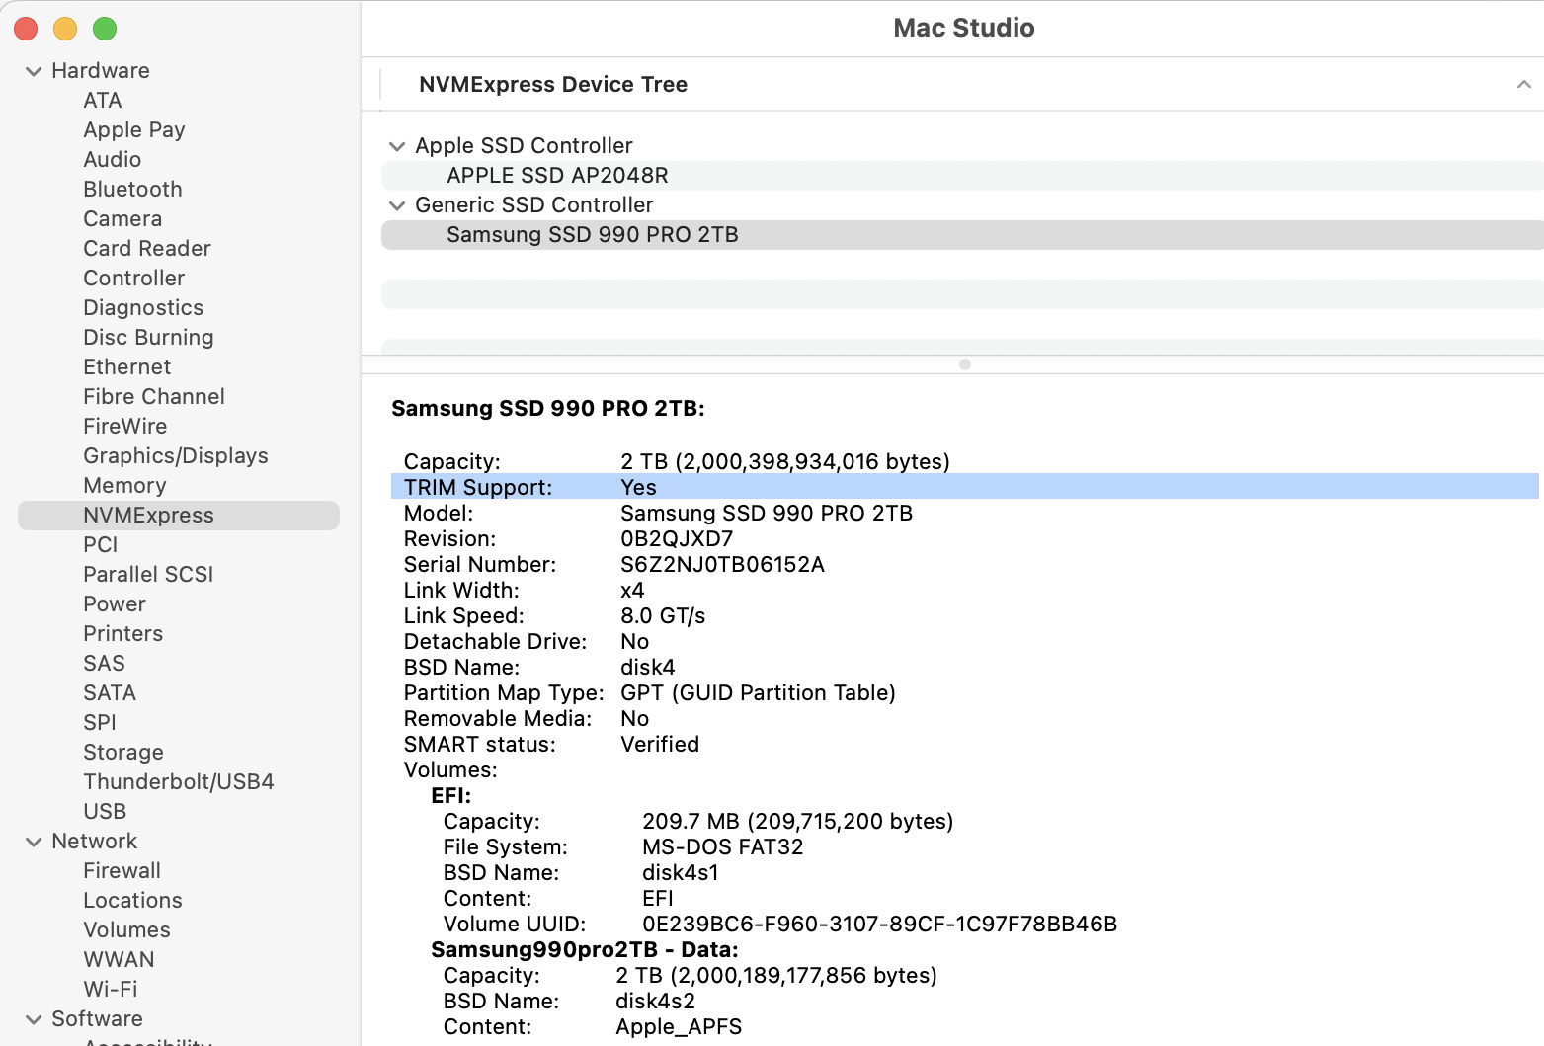The width and height of the screenshot is (1544, 1046).
Task: Click the serial number S6Z2NJ0TB06152A
Action: click(x=722, y=565)
